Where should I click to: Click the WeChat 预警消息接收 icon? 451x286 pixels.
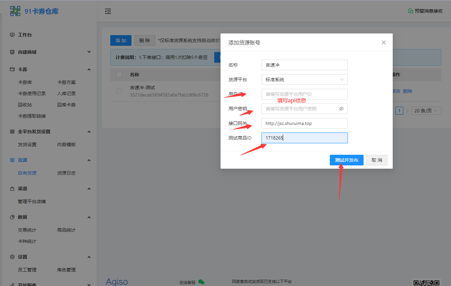(411, 11)
